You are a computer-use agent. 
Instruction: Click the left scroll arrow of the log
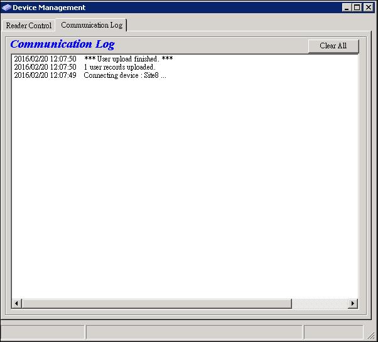point(16,304)
